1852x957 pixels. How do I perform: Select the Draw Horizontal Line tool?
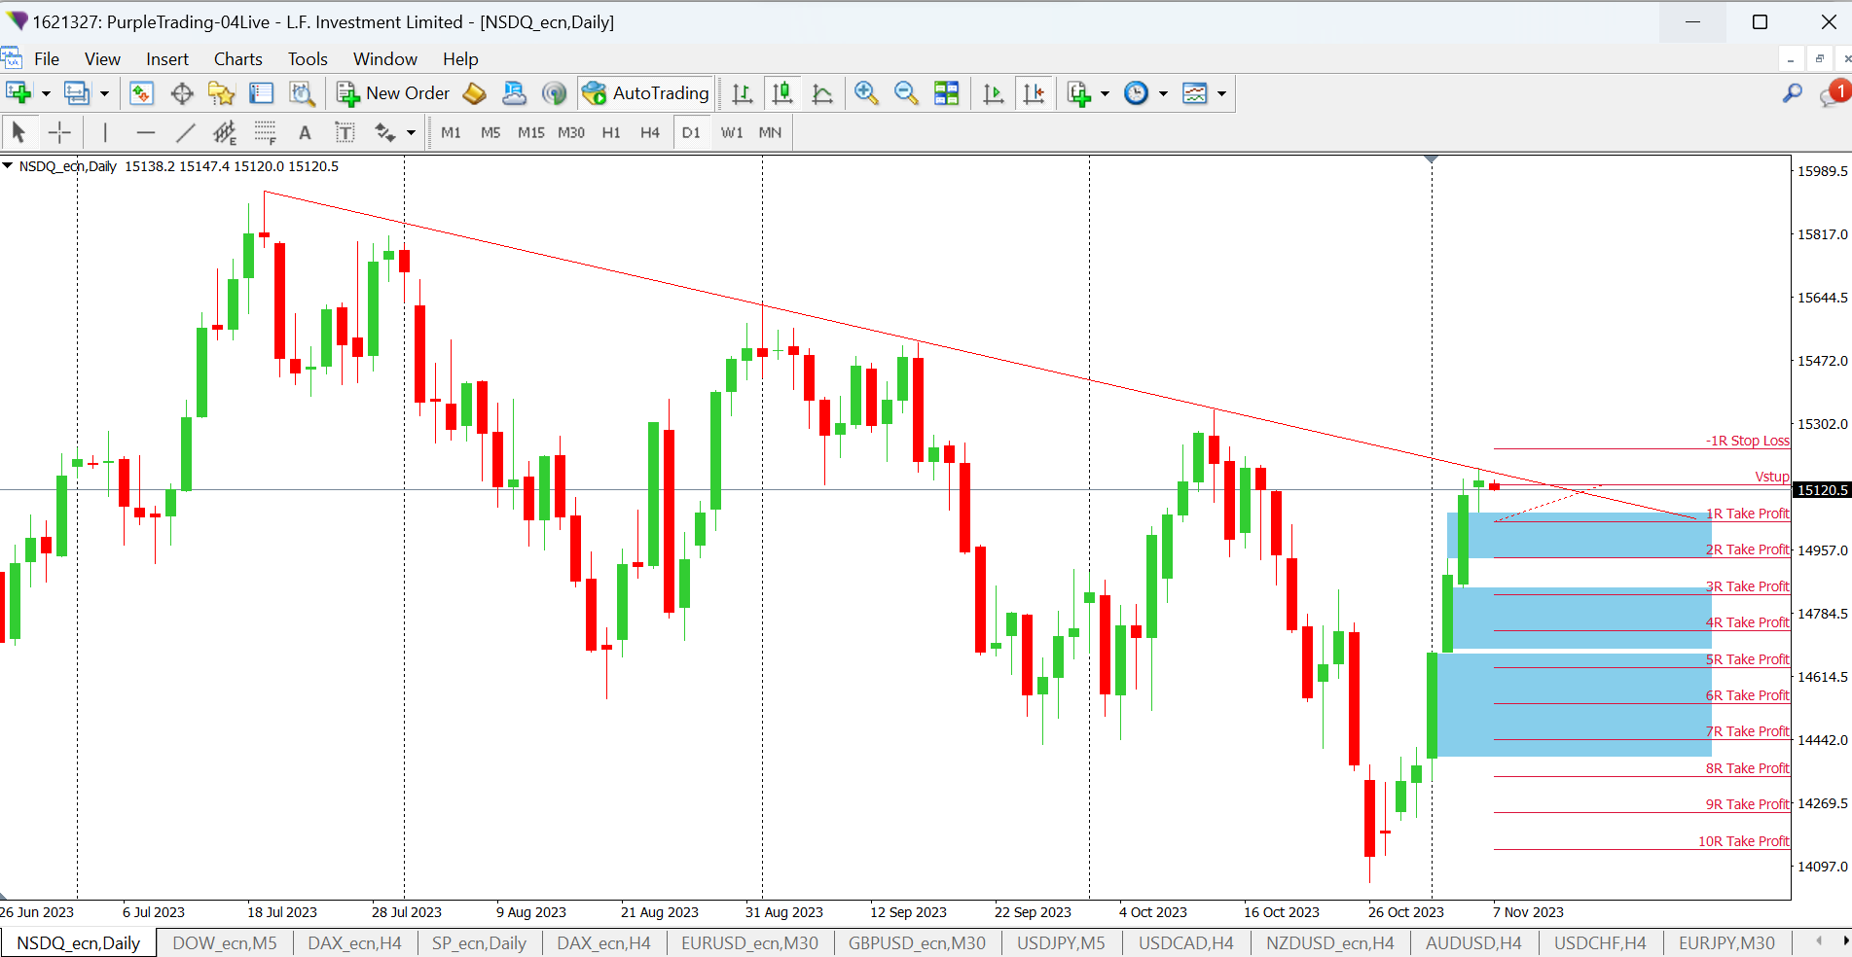145,132
